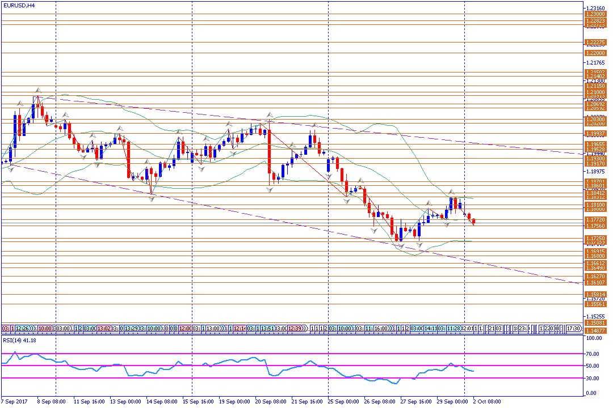The image size is (613, 408).
Task: Click the 20 Sep 08:00 date label
Action: [271, 401]
